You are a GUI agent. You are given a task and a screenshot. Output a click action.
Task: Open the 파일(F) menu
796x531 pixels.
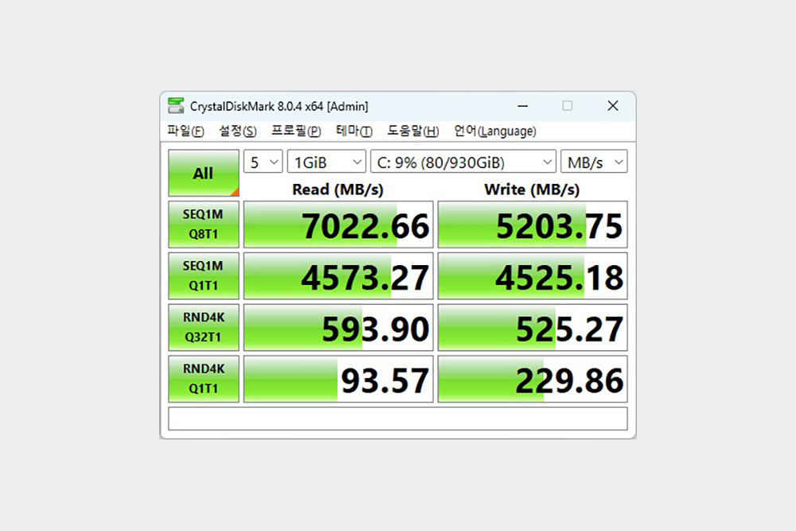pos(185,131)
